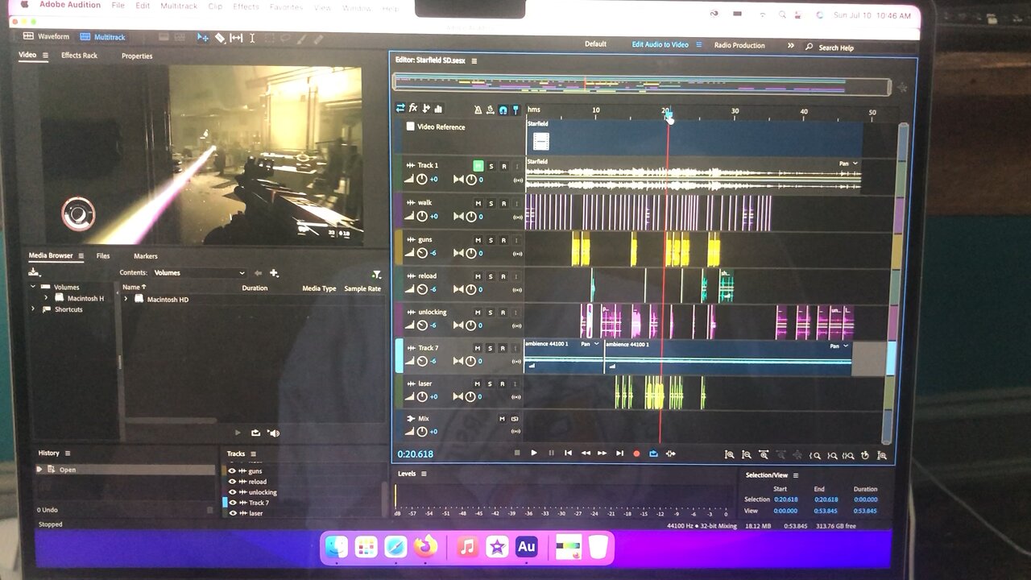Open the Effects menu
This screenshot has width=1031, height=580.
point(246,6)
